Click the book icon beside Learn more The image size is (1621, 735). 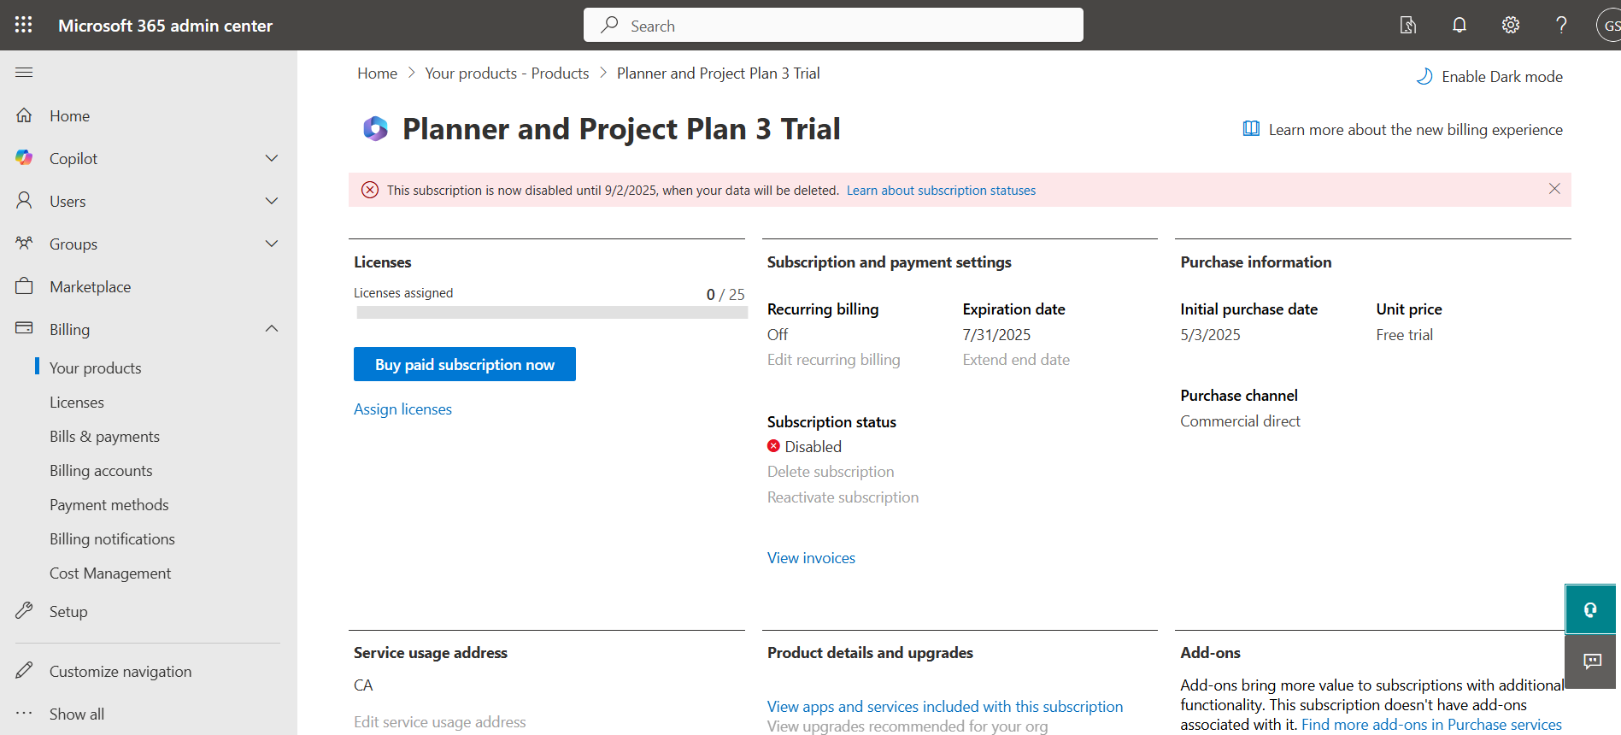[x=1251, y=129]
